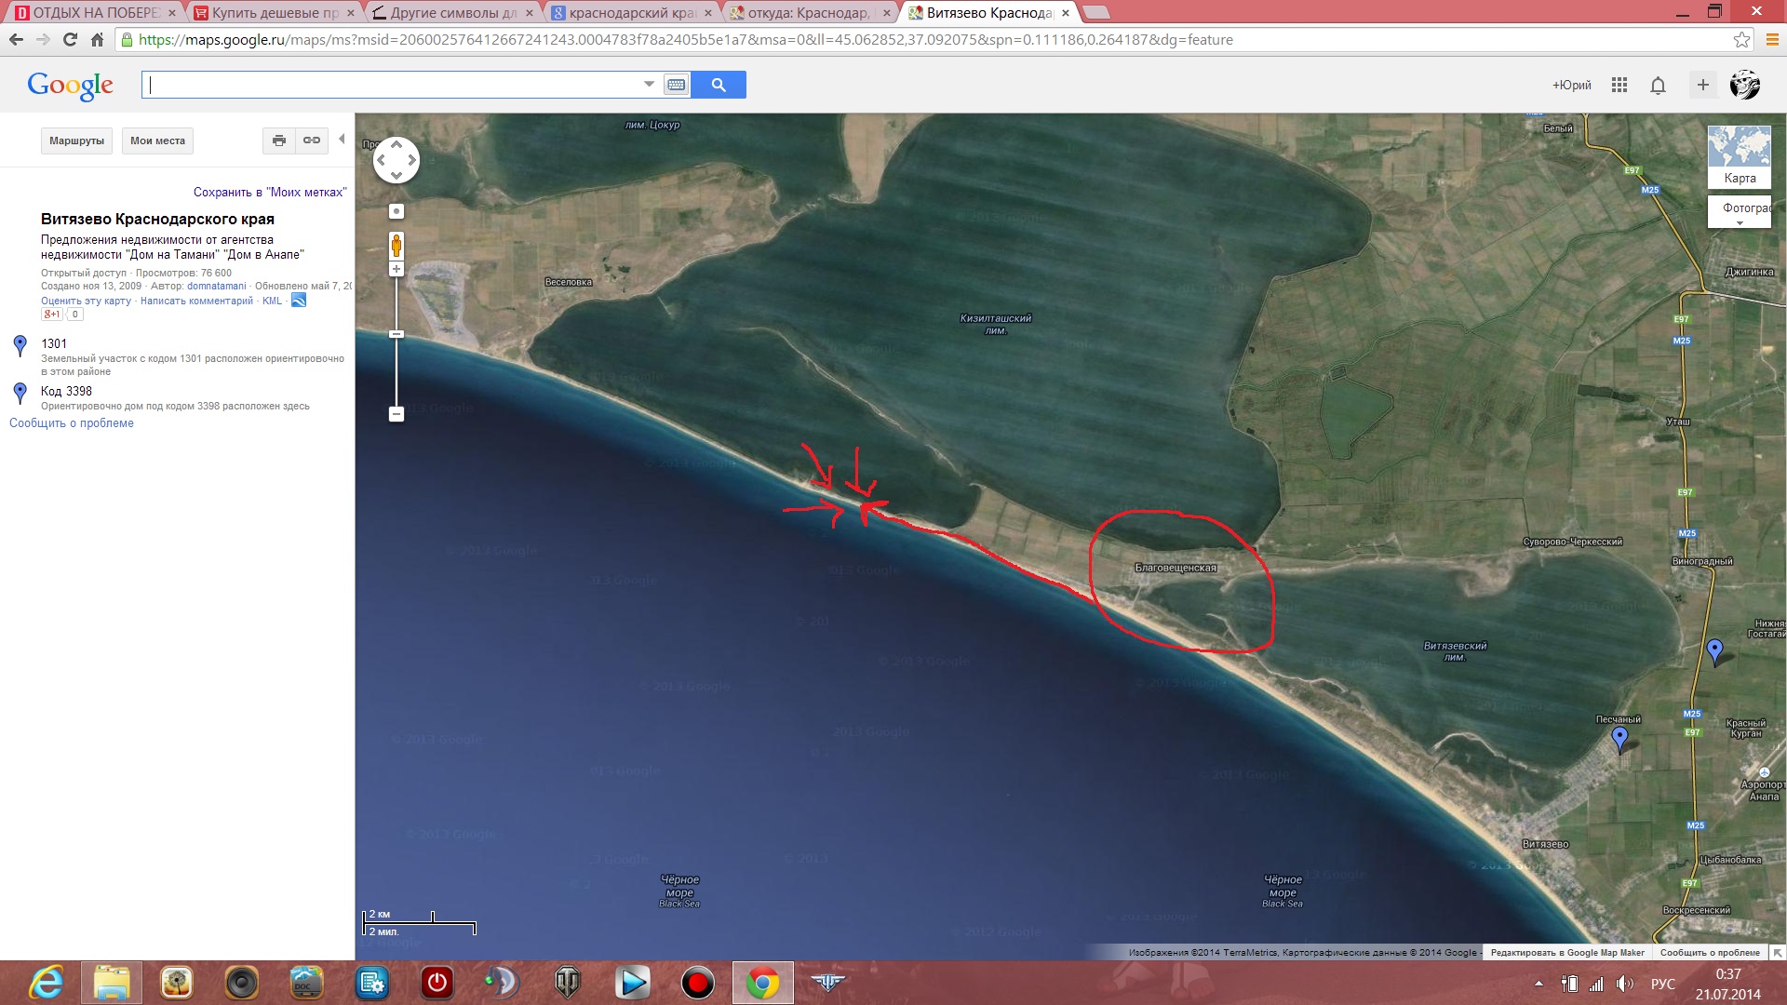Click the print map icon
Screen dimensions: 1787x1005
tap(278, 141)
